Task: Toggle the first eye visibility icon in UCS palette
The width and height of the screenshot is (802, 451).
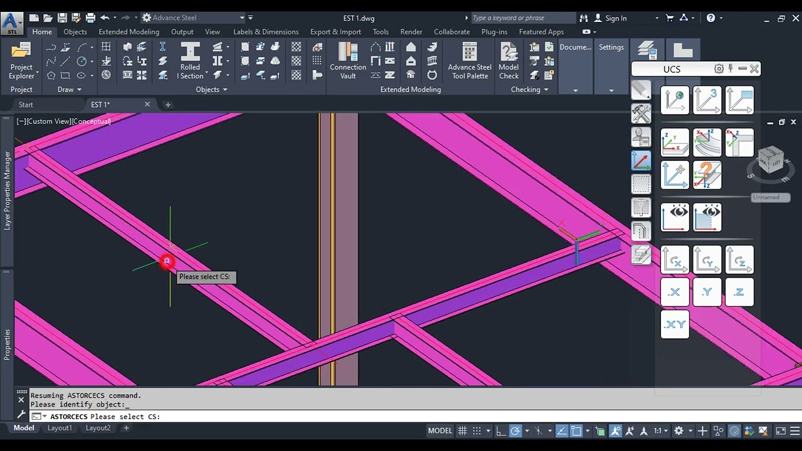Action: pyautogui.click(x=675, y=217)
